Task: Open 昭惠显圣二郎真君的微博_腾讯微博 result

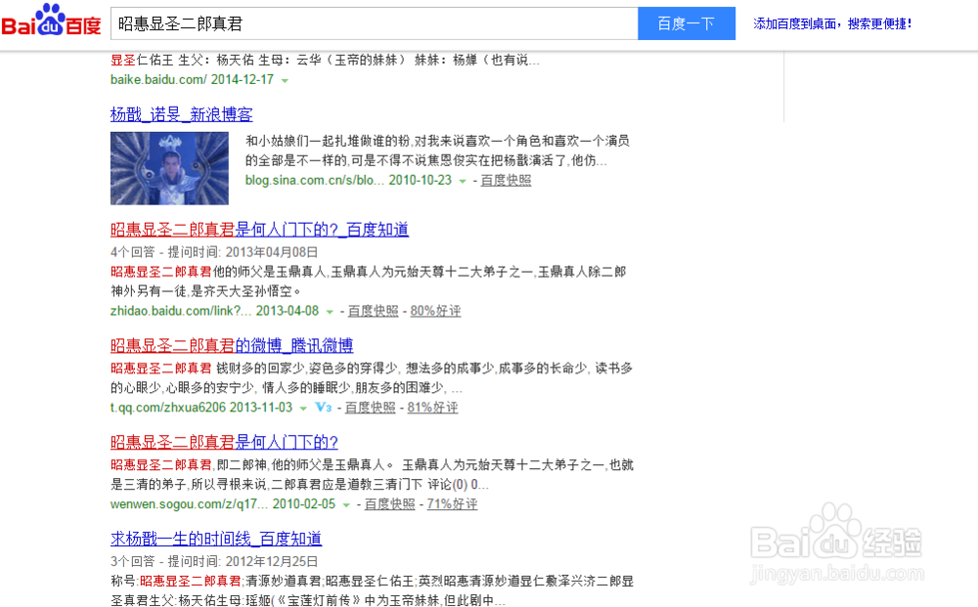Action: [x=232, y=345]
